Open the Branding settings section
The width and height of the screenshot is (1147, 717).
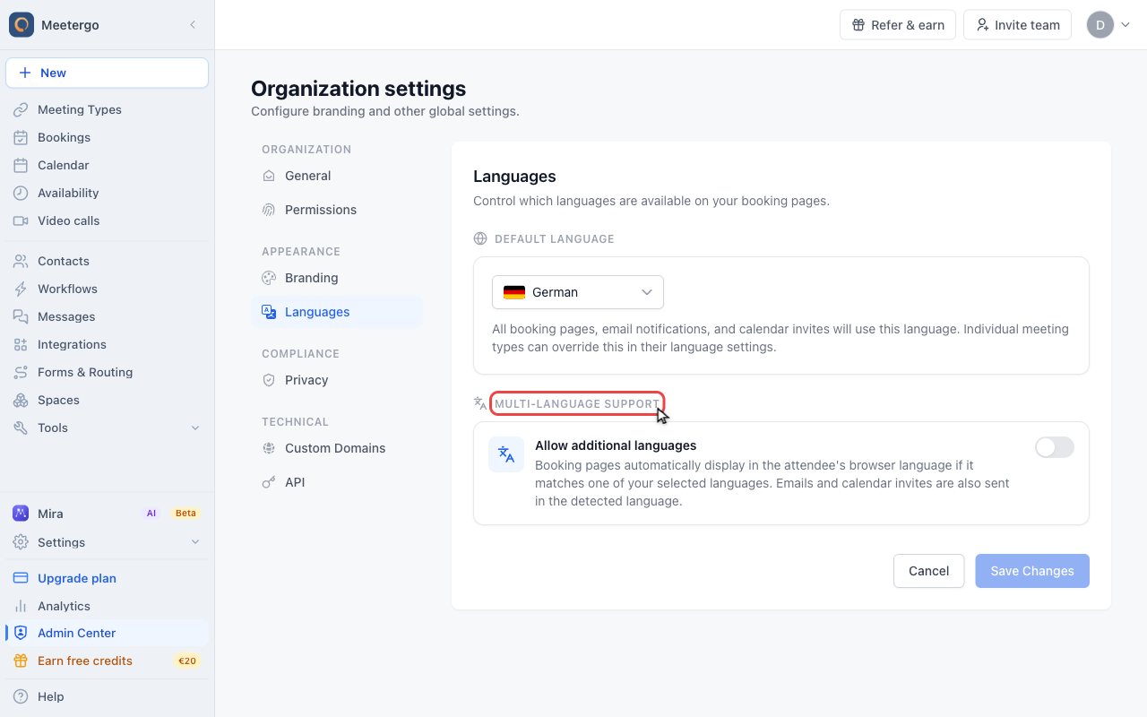(x=337, y=278)
